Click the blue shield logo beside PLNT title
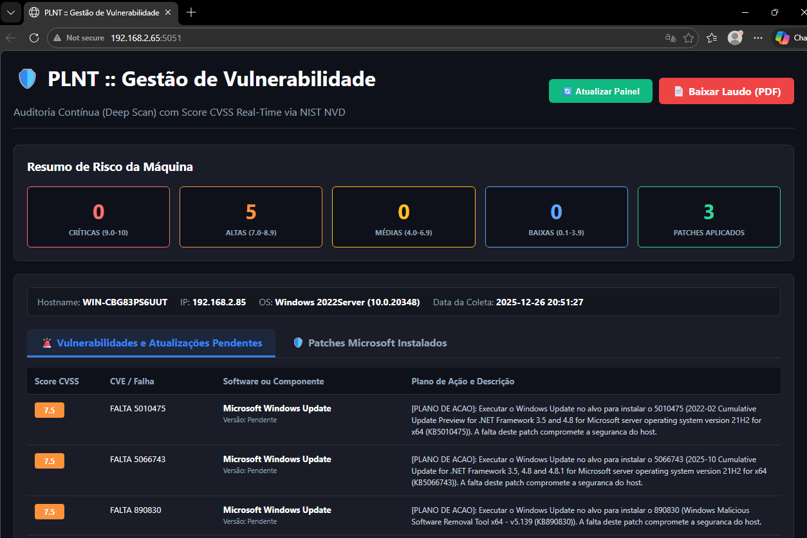The width and height of the screenshot is (807, 538). [28, 79]
